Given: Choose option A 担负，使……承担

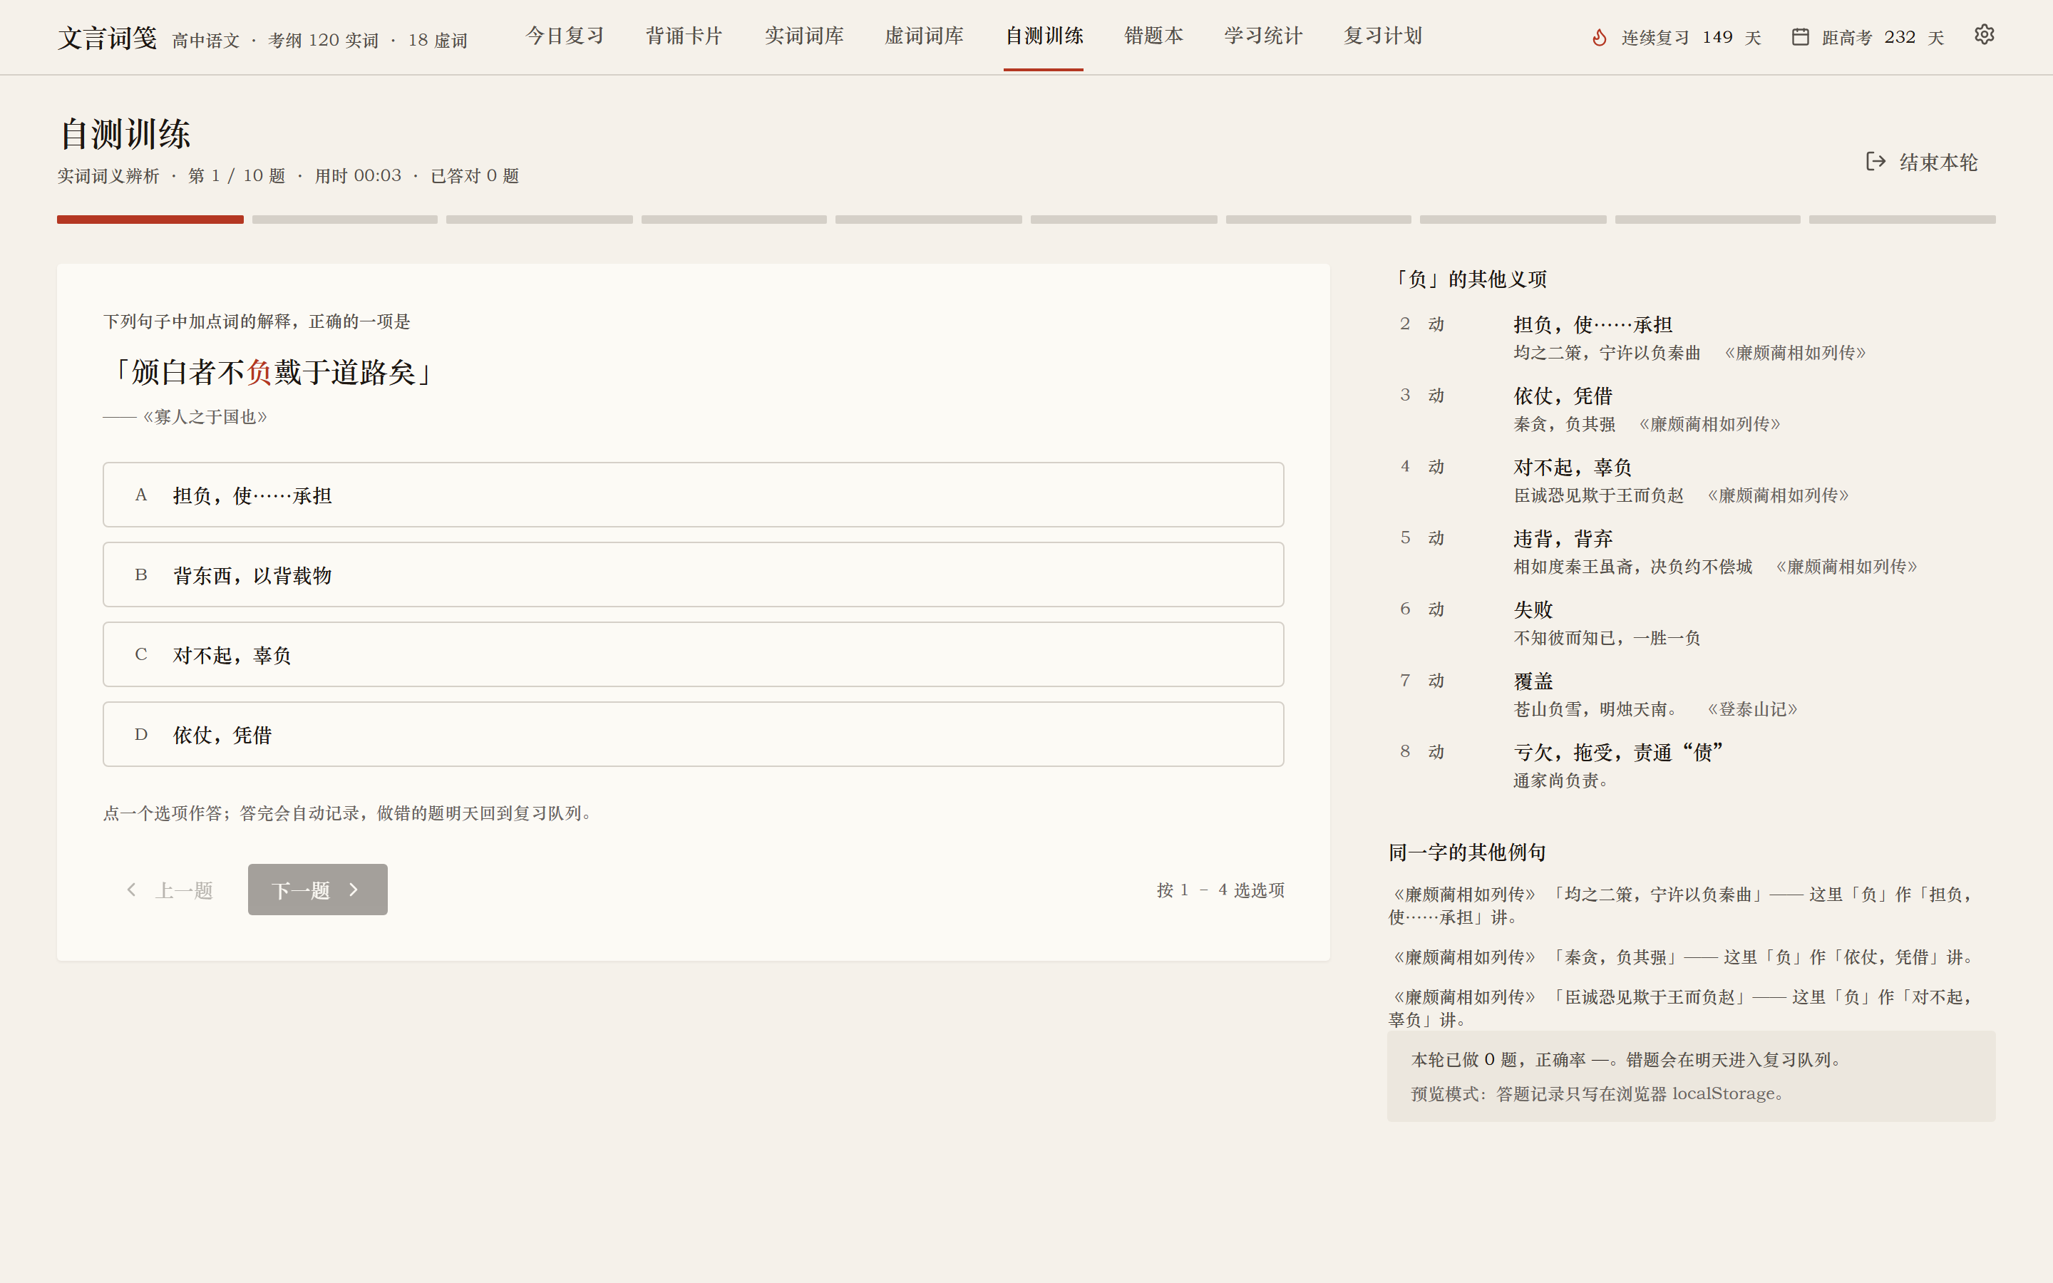Looking at the screenshot, I should [x=693, y=495].
